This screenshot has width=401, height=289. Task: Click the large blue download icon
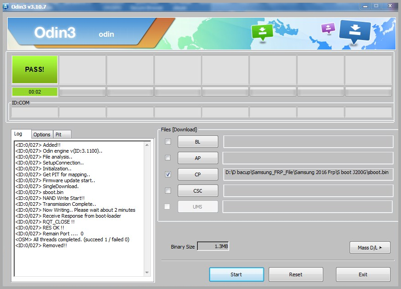coord(355,32)
